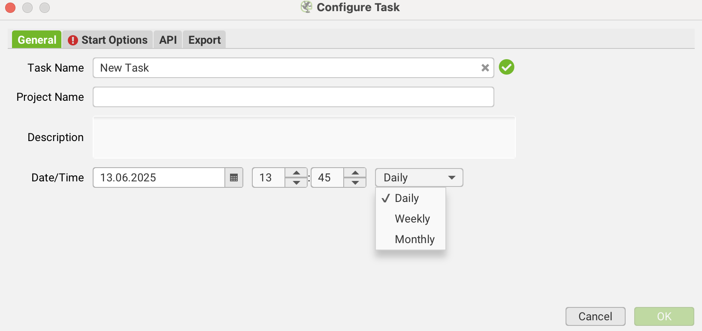This screenshot has width=702, height=331.
Task: Collapse the Daily recurrence dropdown
Action: (x=419, y=178)
